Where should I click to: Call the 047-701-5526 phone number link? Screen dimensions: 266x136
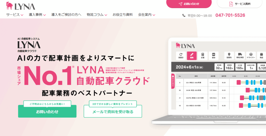click(230, 15)
